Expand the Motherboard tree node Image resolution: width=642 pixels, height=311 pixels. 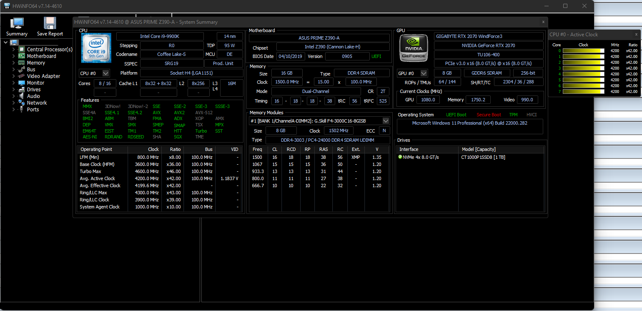click(x=13, y=56)
